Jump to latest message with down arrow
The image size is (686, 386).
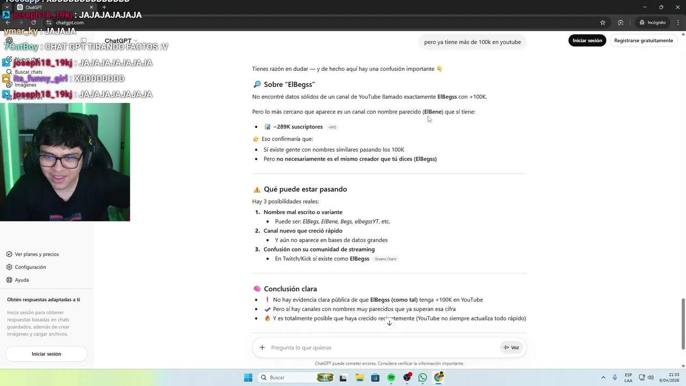click(x=389, y=323)
